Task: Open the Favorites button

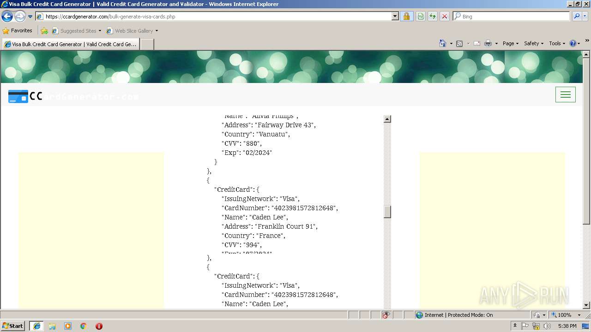Action: click(x=17, y=31)
